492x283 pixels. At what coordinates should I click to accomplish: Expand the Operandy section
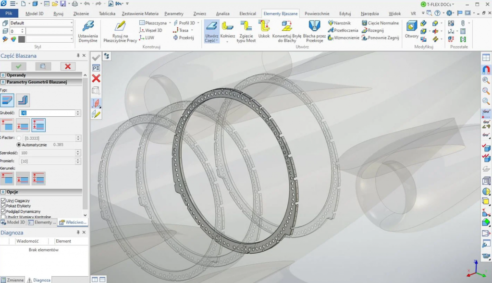(3, 75)
